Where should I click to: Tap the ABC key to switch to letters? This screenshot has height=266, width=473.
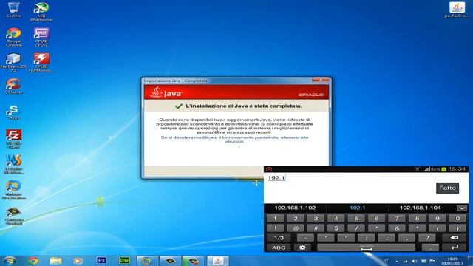tap(279, 248)
